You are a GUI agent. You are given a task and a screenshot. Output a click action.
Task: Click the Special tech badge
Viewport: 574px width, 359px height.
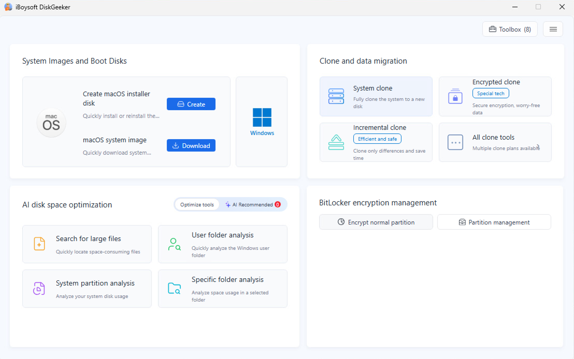tap(491, 93)
